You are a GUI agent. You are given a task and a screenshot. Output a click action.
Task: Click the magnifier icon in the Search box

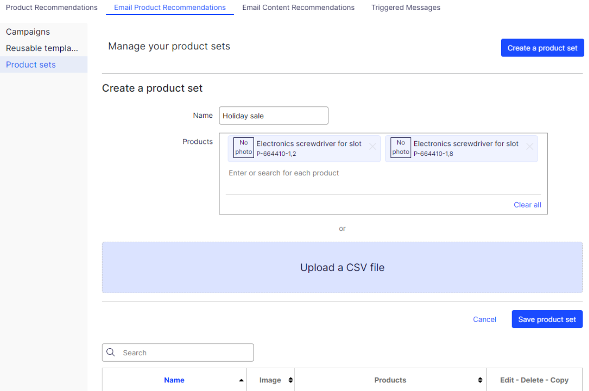pyautogui.click(x=111, y=353)
